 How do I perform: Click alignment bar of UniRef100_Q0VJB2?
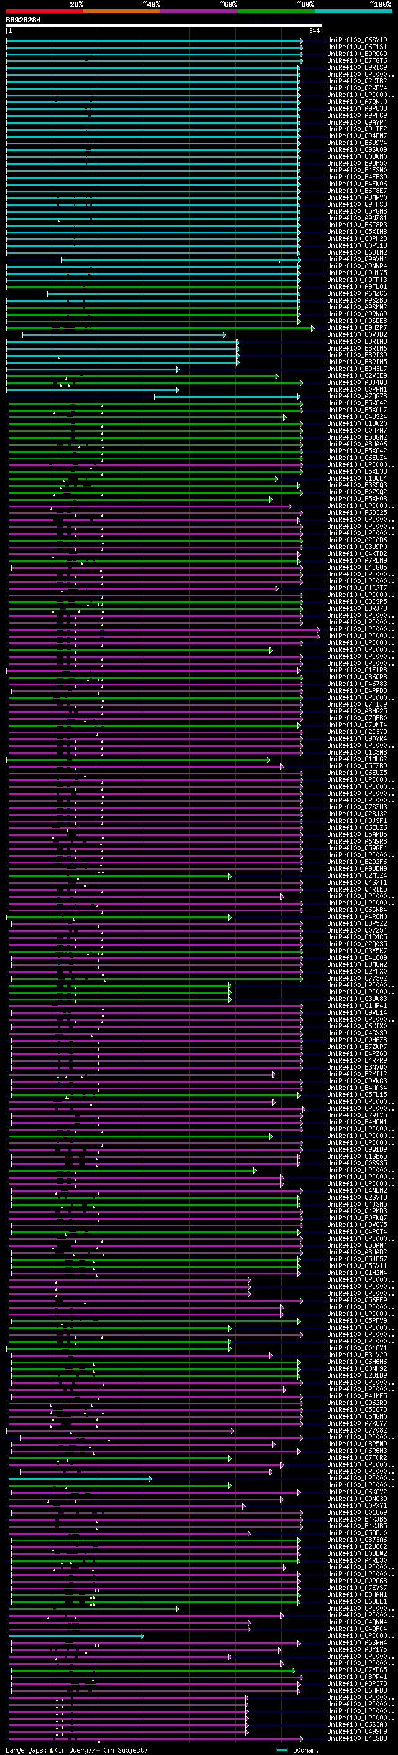124,335
